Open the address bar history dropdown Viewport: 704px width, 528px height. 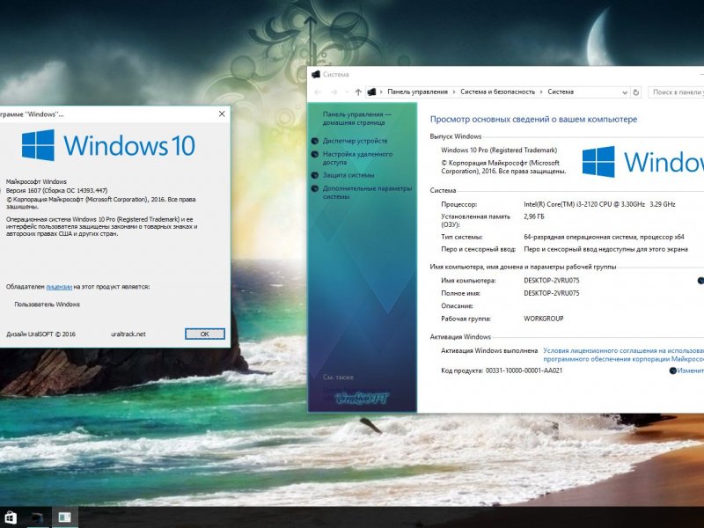(x=625, y=92)
